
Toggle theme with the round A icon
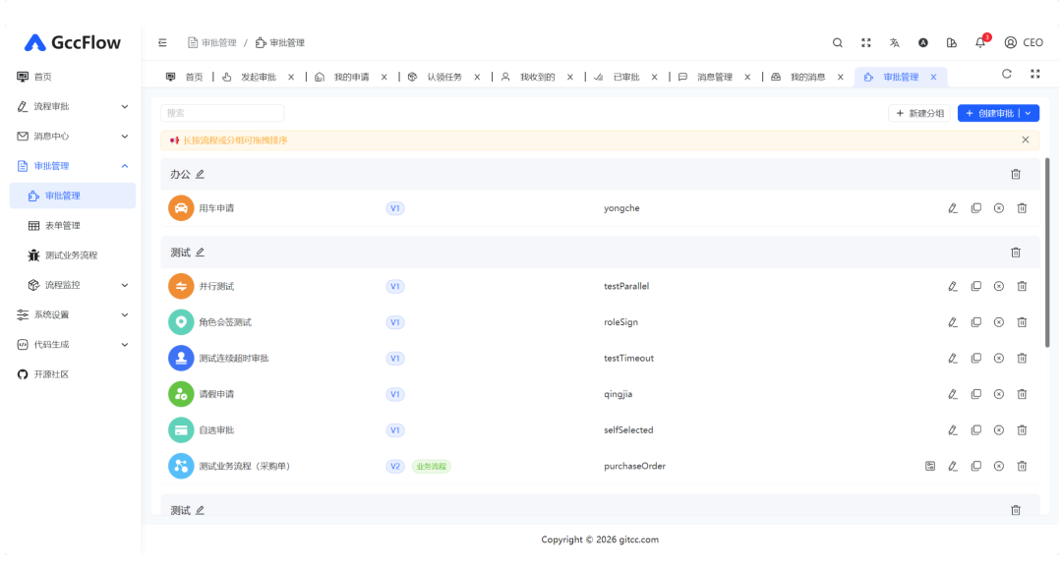click(923, 42)
